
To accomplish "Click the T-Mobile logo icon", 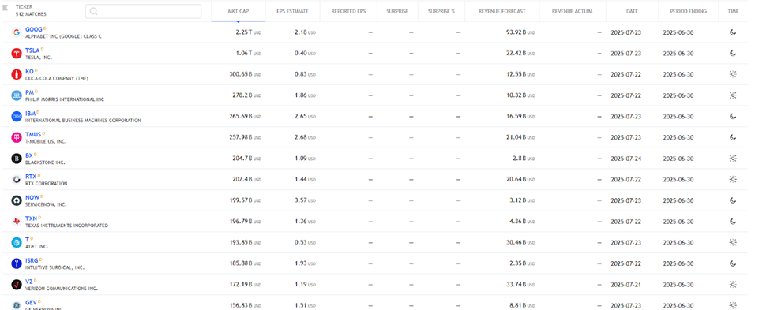I will tap(17, 138).
